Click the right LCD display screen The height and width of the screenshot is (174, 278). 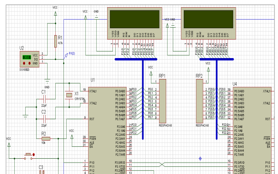pos(208,19)
